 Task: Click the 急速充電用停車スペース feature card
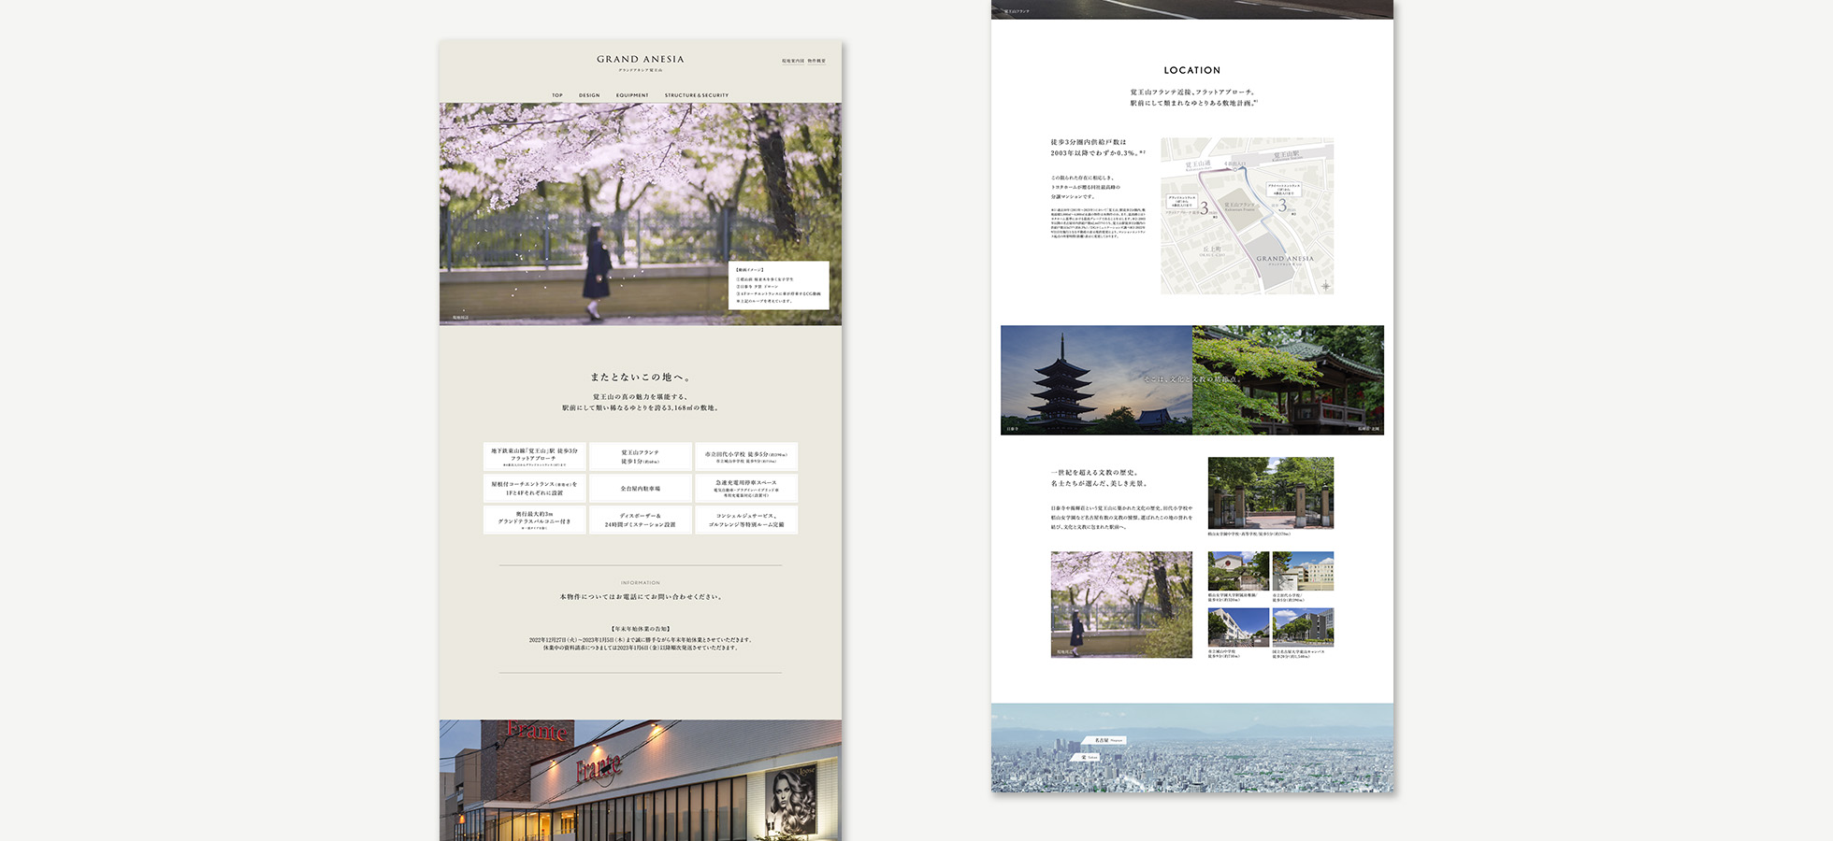pyautogui.click(x=746, y=488)
